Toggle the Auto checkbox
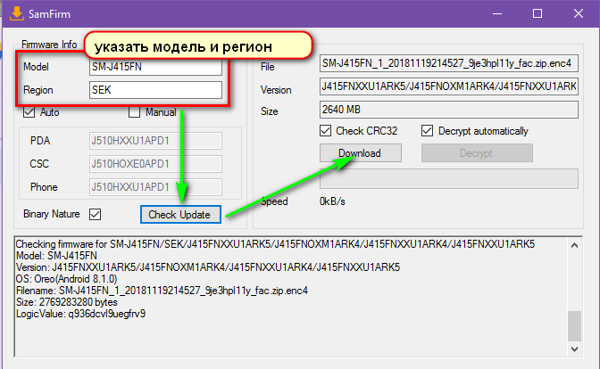Image resolution: width=600 pixels, height=369 pixels. pos(30,112)
